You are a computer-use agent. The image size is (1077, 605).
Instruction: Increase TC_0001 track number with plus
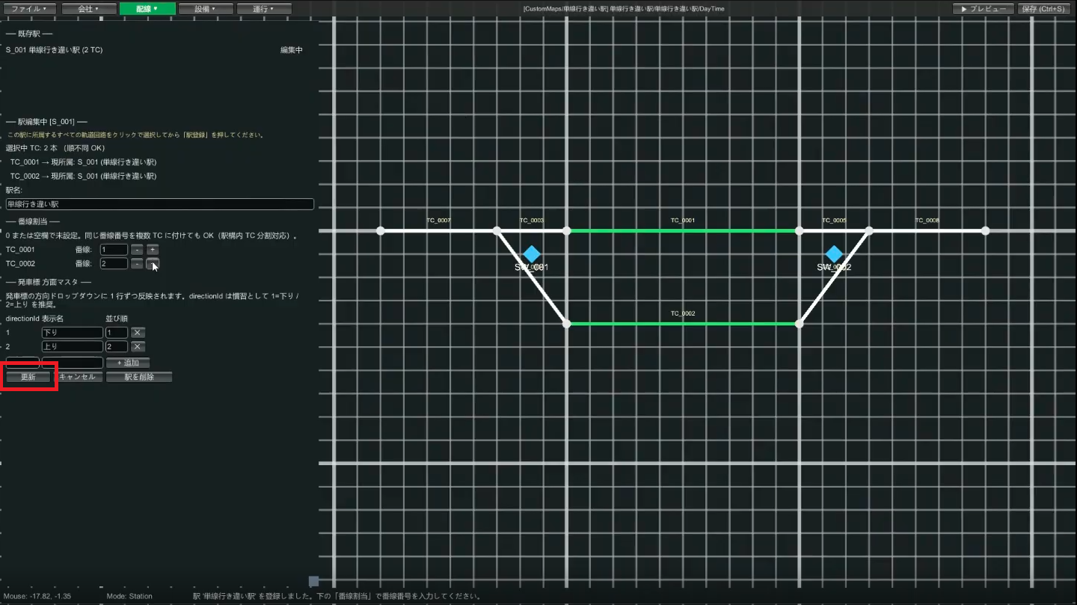click(153, 250)
